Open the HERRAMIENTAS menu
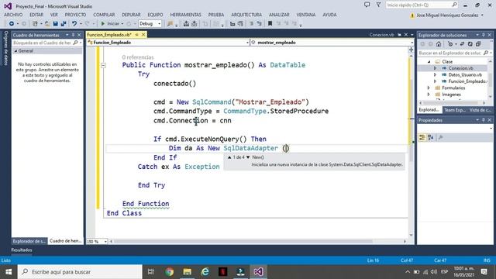 [185, 15]
